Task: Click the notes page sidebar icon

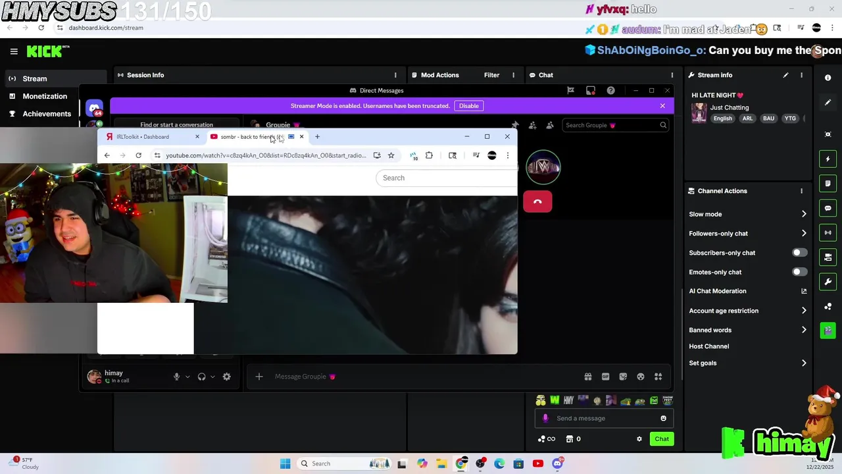Action: [828, 183]
